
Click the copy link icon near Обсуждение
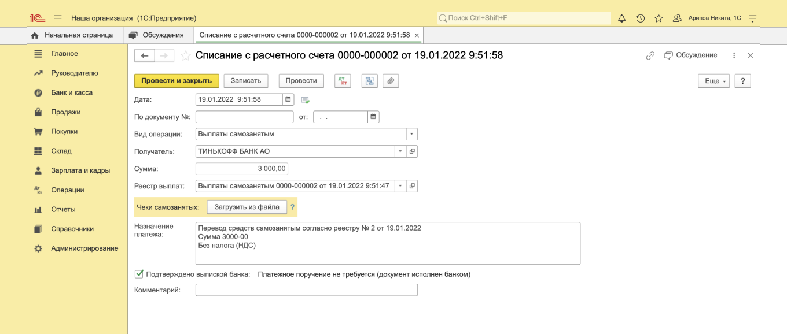point(650,55)
